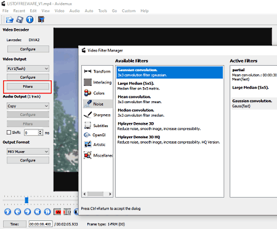The width and height of the screenshot is (277, 229).
Task: Open the MKV Muxer output format dropdown
Action: point(28,152)
